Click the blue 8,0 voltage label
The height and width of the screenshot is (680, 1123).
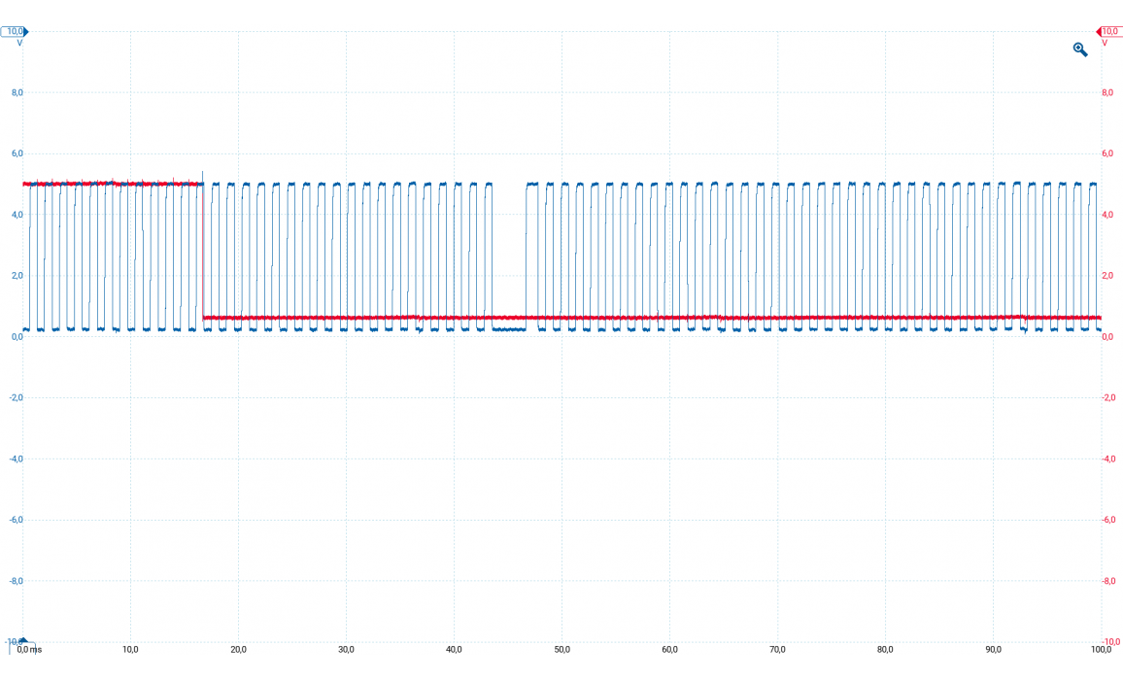point(17,92)
